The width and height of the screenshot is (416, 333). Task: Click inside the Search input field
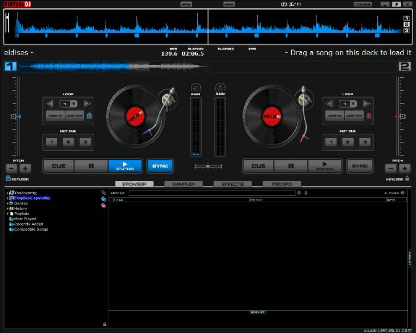tap(212, 193)
